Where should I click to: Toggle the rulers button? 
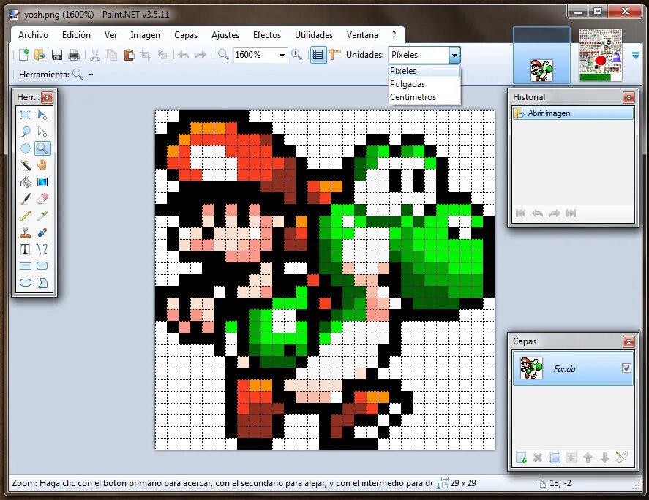click(335, 55)
